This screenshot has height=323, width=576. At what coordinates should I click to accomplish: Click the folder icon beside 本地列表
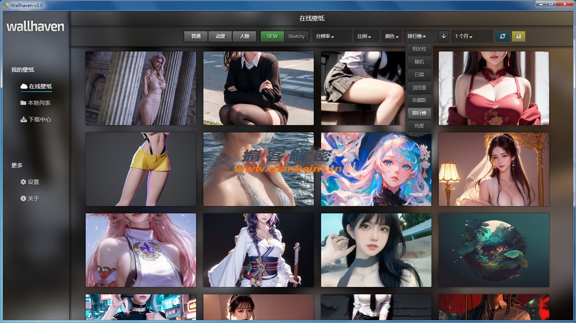pyautogui.click(x=23, y=103)
